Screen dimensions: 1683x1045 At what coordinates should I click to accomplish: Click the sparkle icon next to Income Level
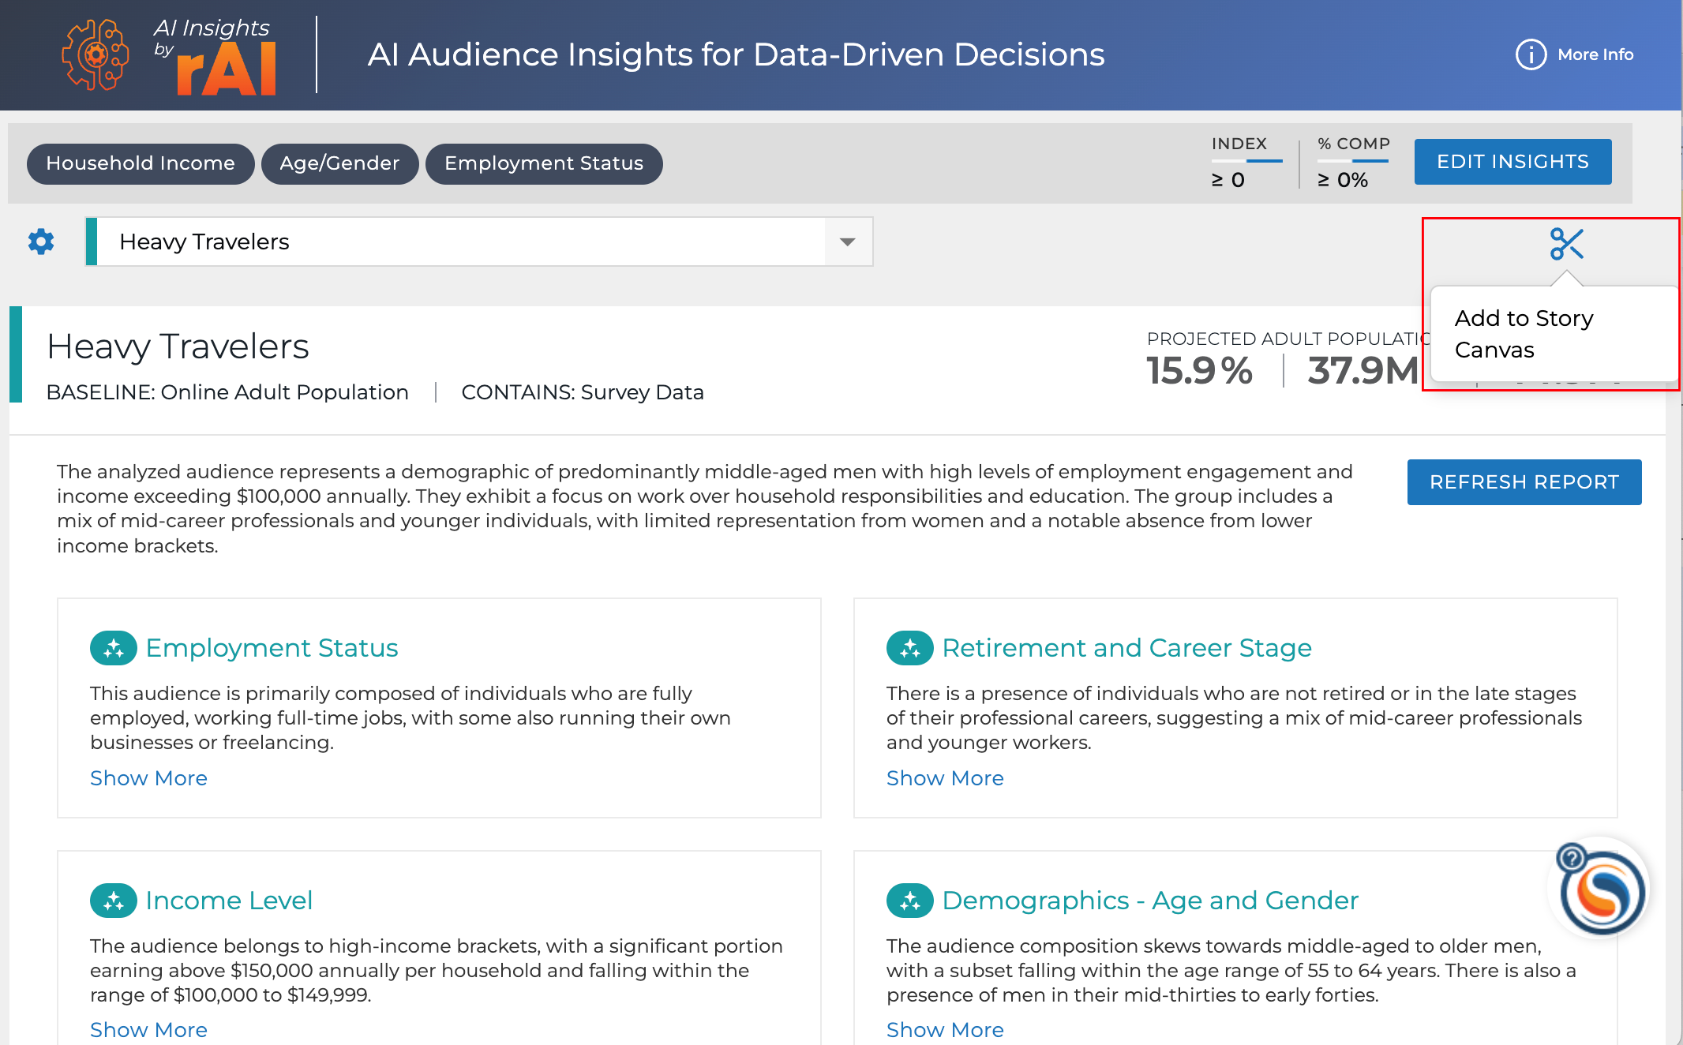[x=114, y=901]
